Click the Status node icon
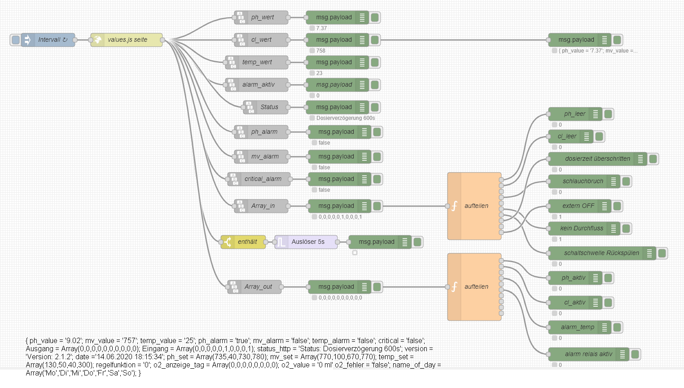 coord(250,107)
